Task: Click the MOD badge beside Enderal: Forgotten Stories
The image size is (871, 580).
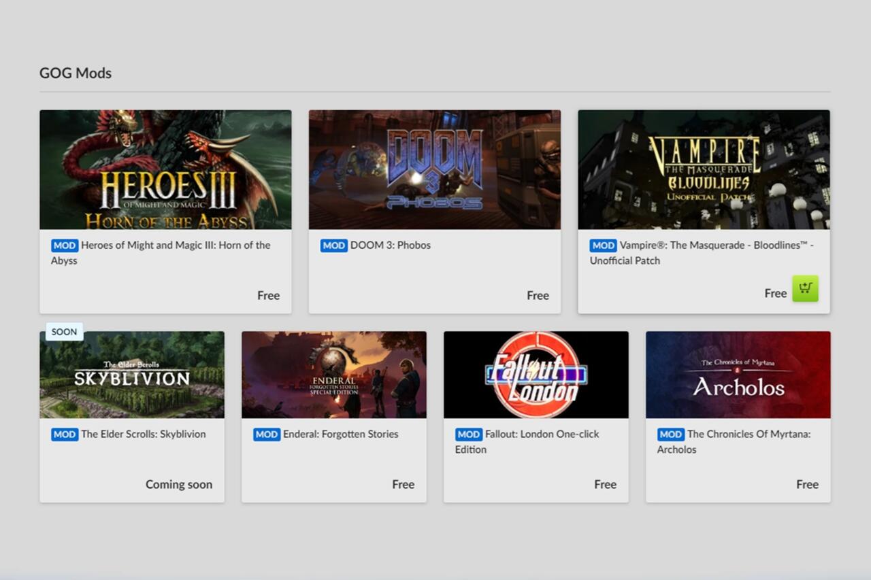Action: click(x=267, y=434)
